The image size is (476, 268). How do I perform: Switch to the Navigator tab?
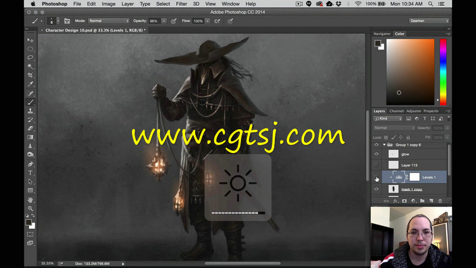382,34
